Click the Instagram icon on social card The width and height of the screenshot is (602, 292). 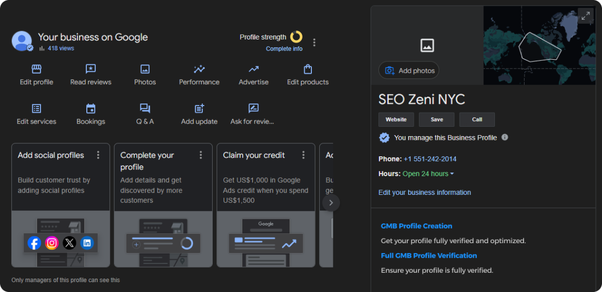[x=52, y=243]
